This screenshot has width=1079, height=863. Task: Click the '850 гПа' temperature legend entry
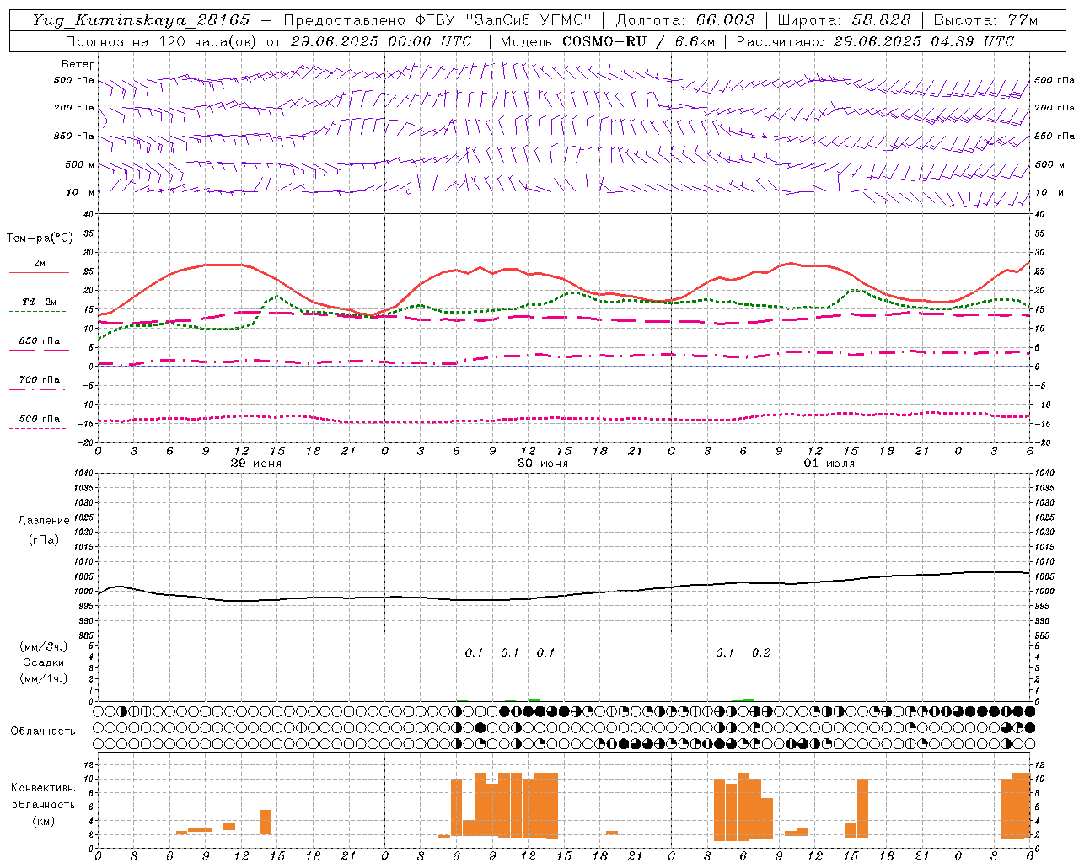39,341
